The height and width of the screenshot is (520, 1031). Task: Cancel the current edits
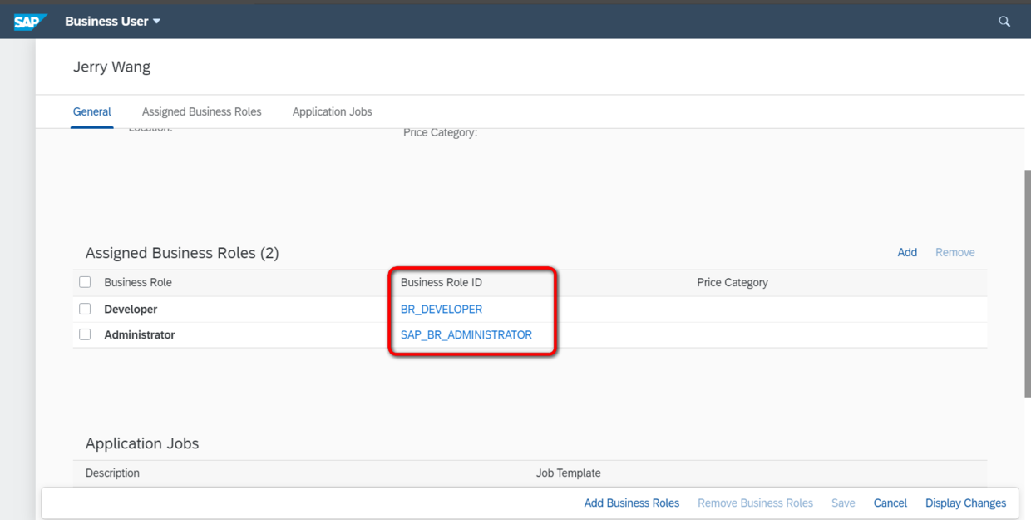(890, 503)
